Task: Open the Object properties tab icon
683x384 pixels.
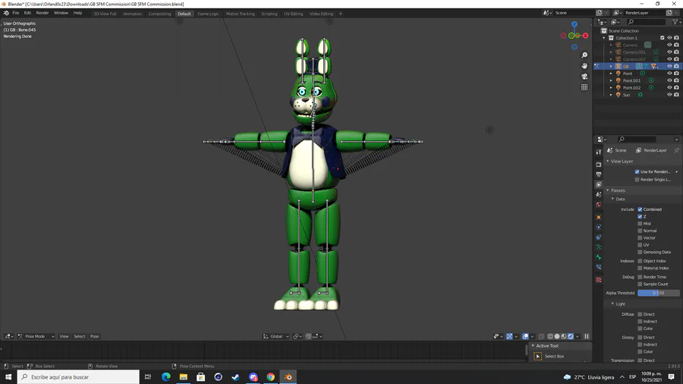Action: tap(599, 217)
